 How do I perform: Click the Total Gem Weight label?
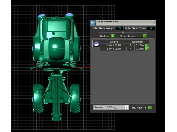tap(103, 28)
